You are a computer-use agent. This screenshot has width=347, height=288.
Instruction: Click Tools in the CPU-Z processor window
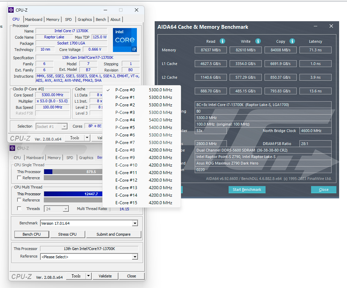75,138
